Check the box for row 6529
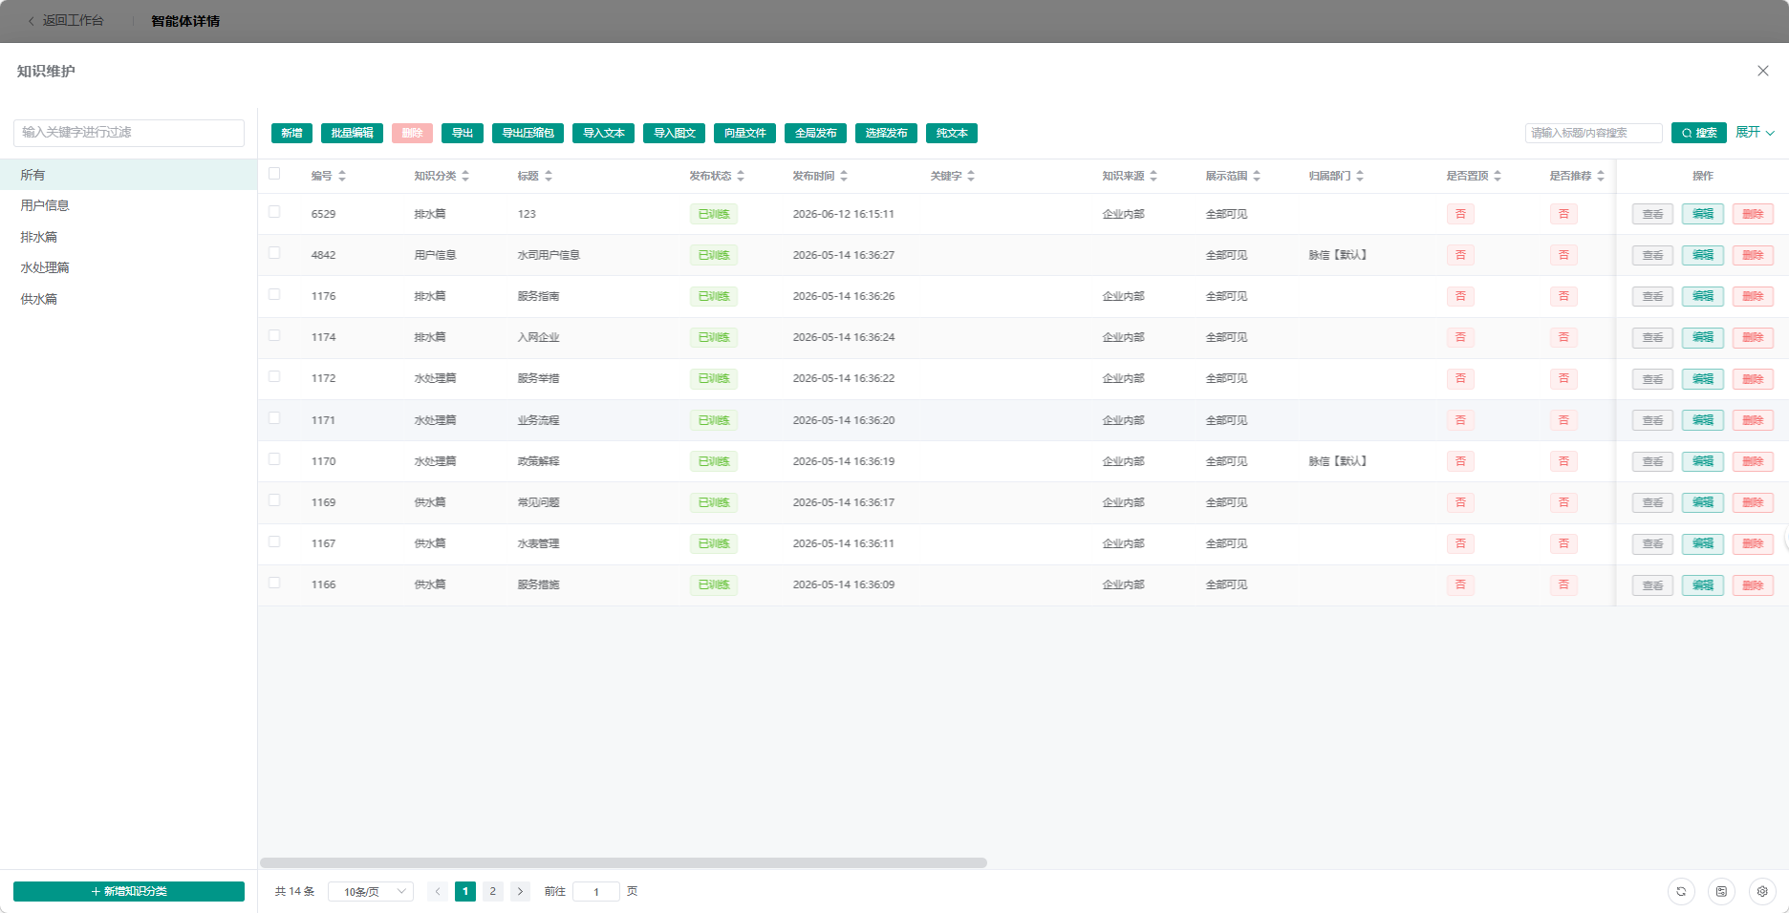Image resolution: width=1789 pixels, height=913 pixels. [x=274, y=212]
